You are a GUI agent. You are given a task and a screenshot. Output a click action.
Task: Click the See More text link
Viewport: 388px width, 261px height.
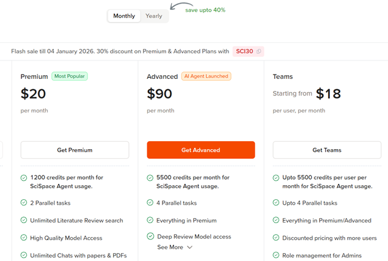(170, 248)
